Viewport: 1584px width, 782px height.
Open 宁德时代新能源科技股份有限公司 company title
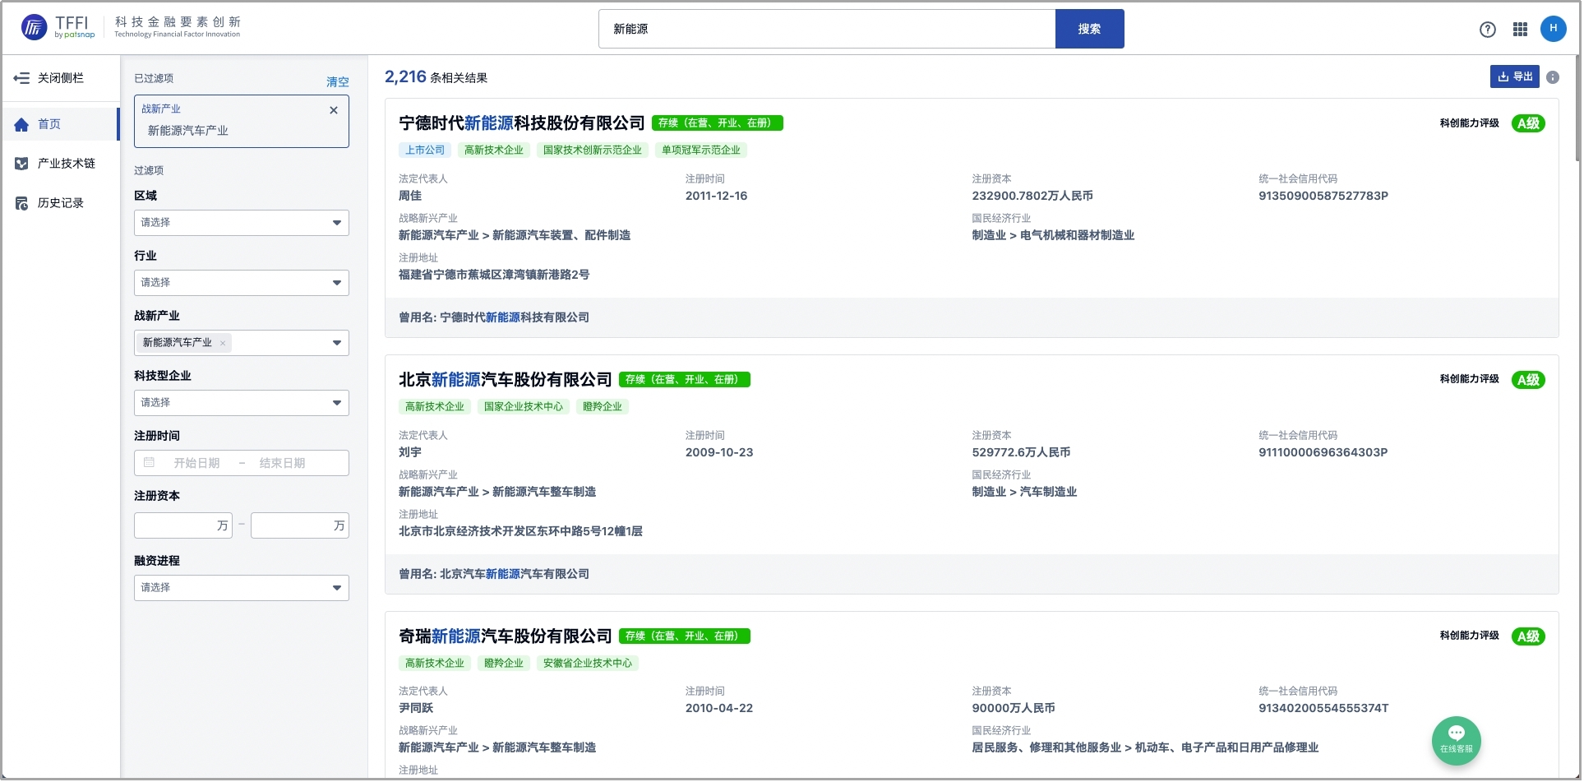[521, 123]
